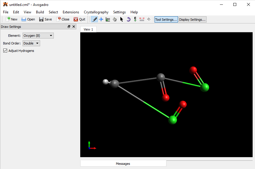
Task: Select the Align tool icon
Action: 149,19
